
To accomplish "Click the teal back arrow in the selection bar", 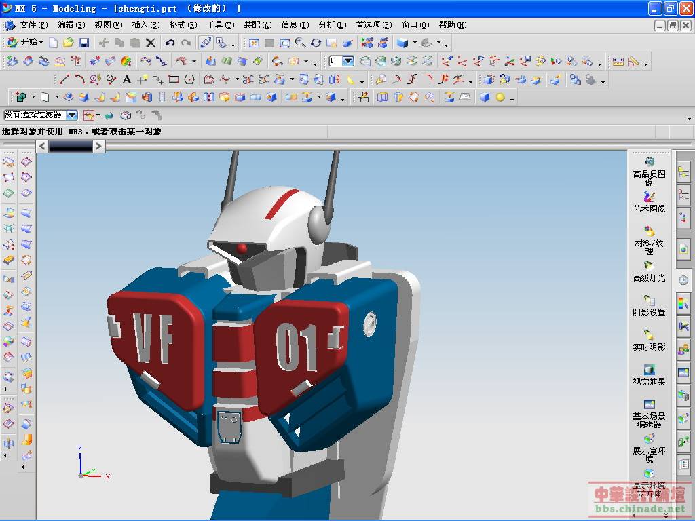I will point(109,115).
